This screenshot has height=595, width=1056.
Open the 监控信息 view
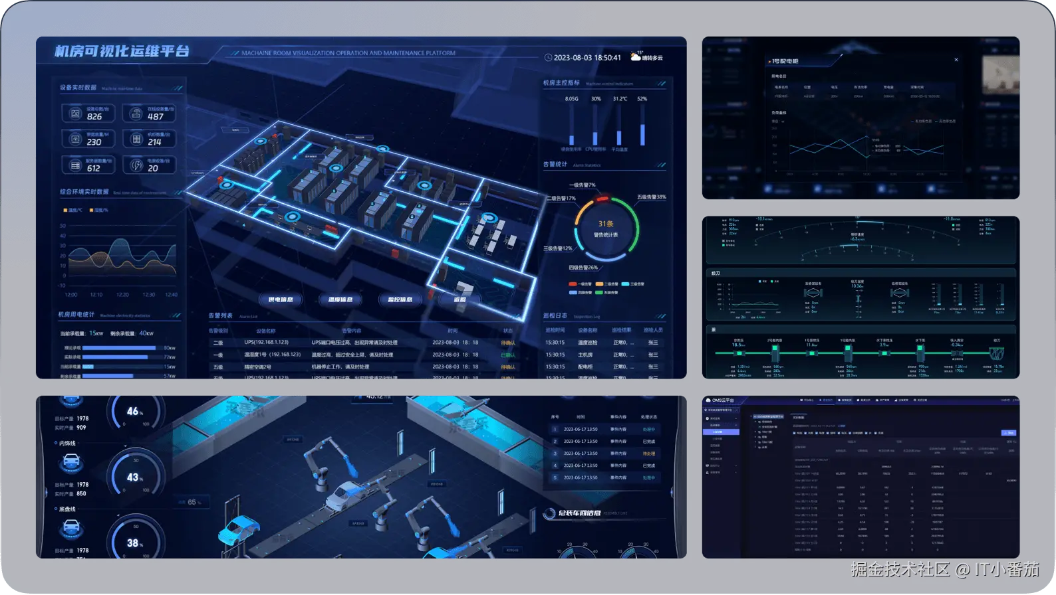400,299
